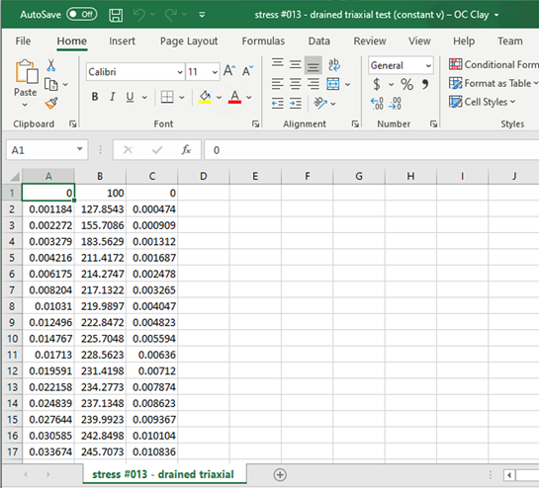Image resolution: width=539 pixels, height=488 pixels.
Task: Click the Paste clipboard icon
Action: [x=26, y=72]
